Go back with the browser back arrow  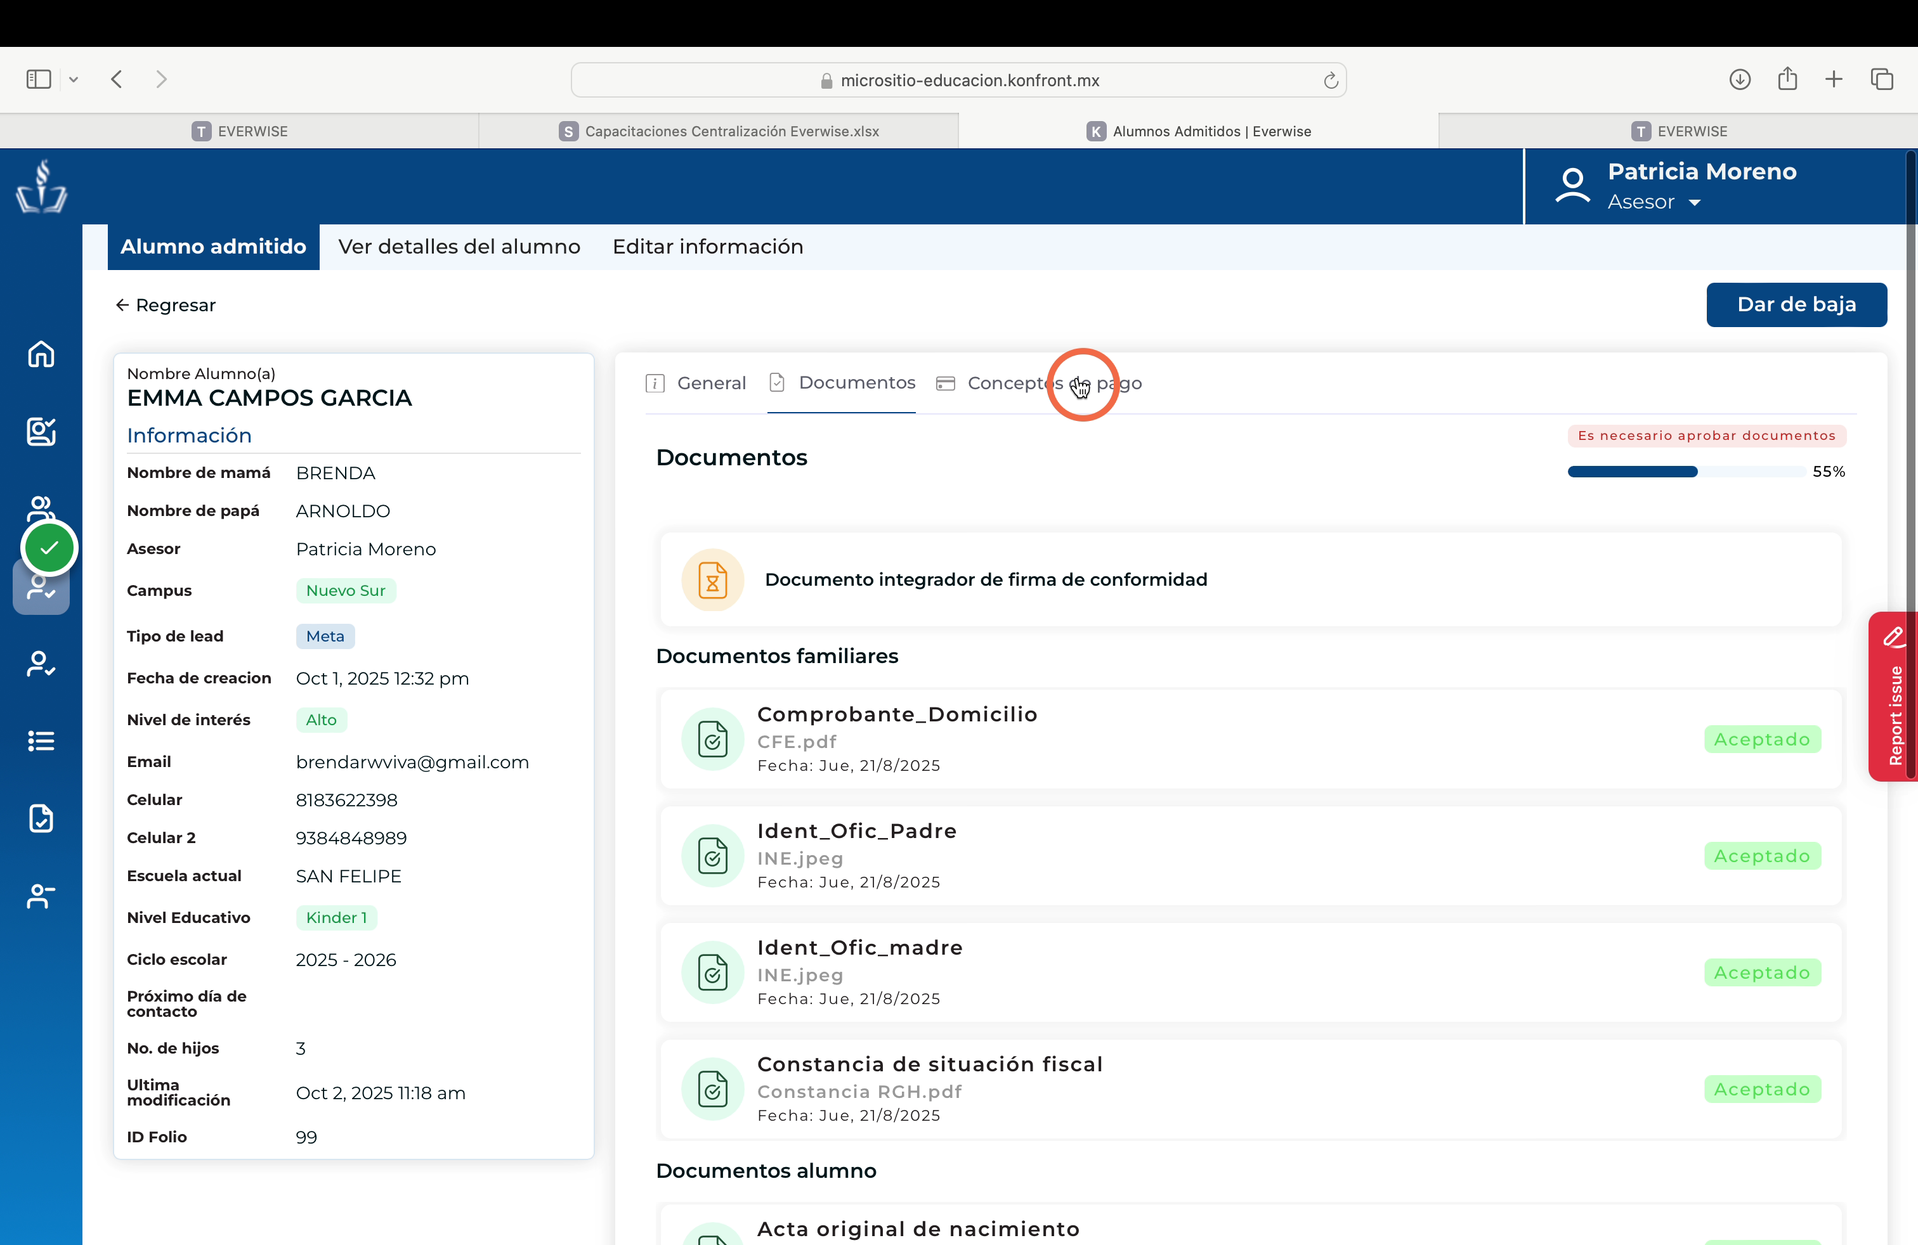pos(117,79)
